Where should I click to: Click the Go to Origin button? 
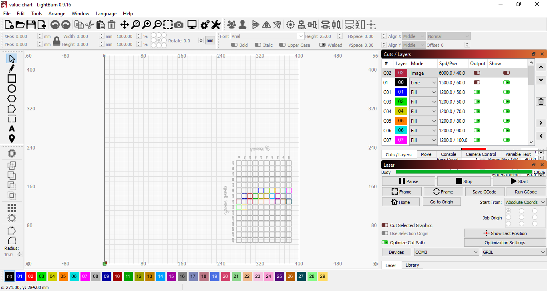(x=442, y=202)
